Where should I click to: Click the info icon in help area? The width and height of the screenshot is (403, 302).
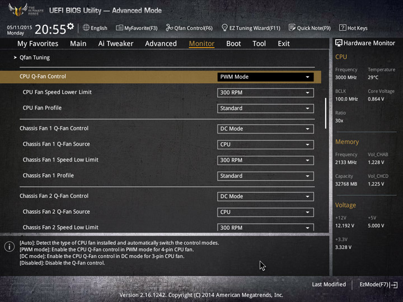tap(10, 247)
